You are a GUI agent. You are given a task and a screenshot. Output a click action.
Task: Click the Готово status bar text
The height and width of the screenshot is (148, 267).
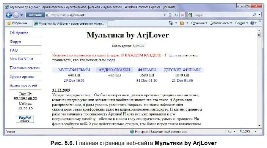(x=10, y=131)
